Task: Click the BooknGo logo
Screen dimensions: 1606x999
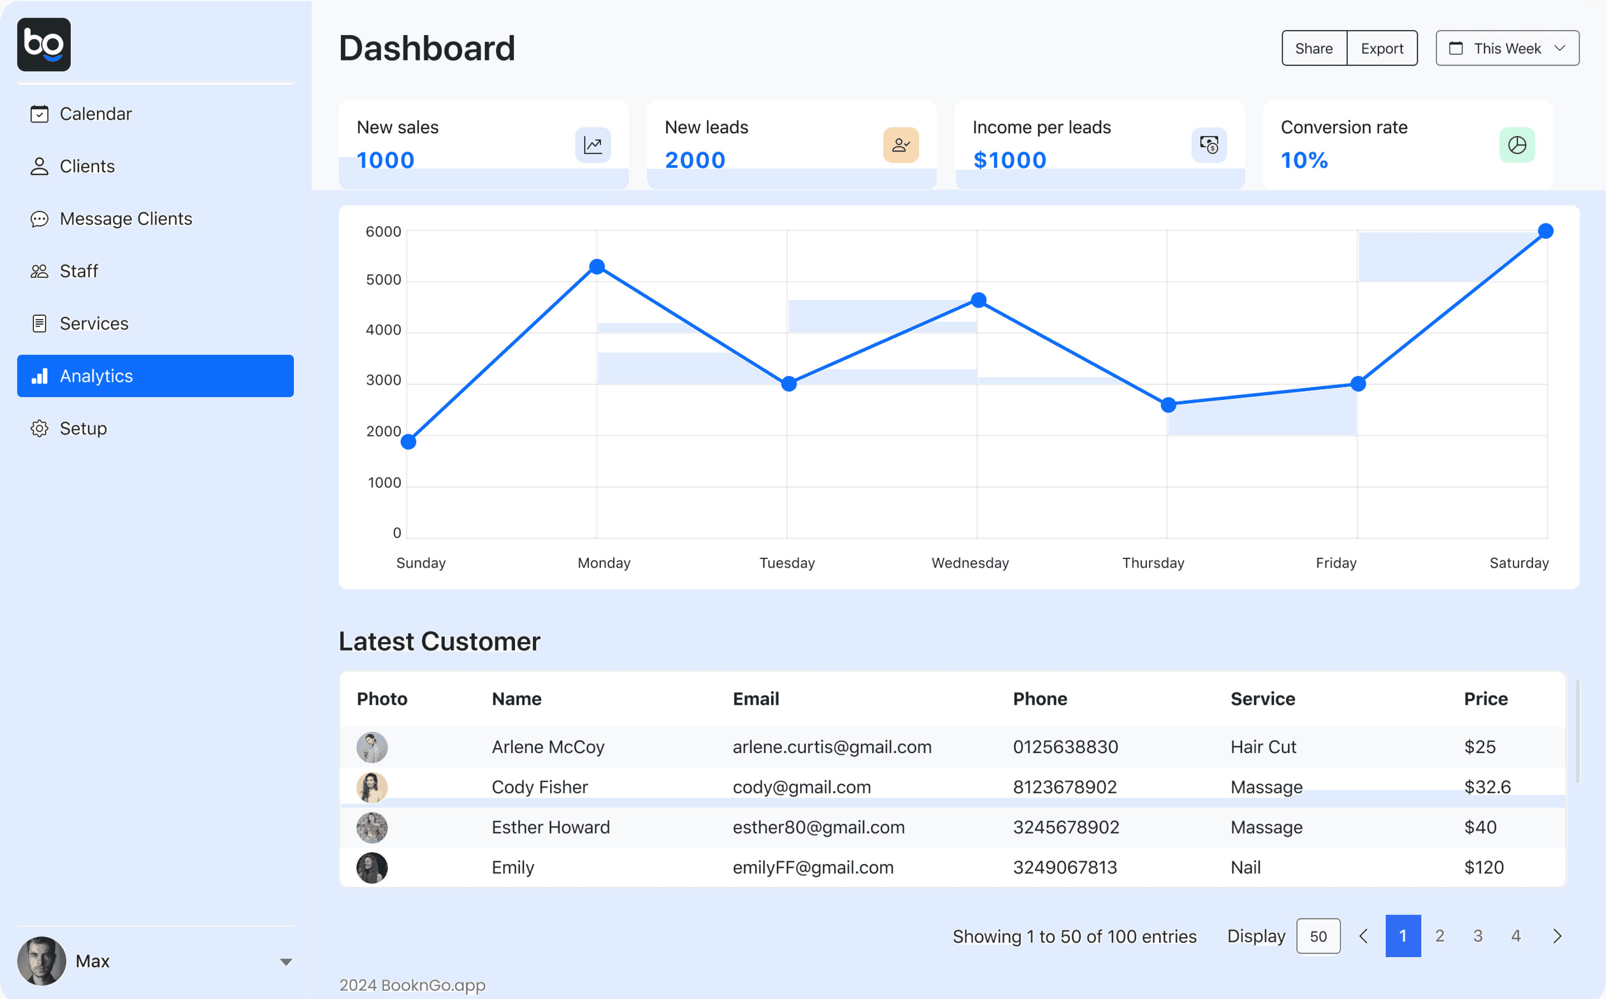Action: click(44, 44)
